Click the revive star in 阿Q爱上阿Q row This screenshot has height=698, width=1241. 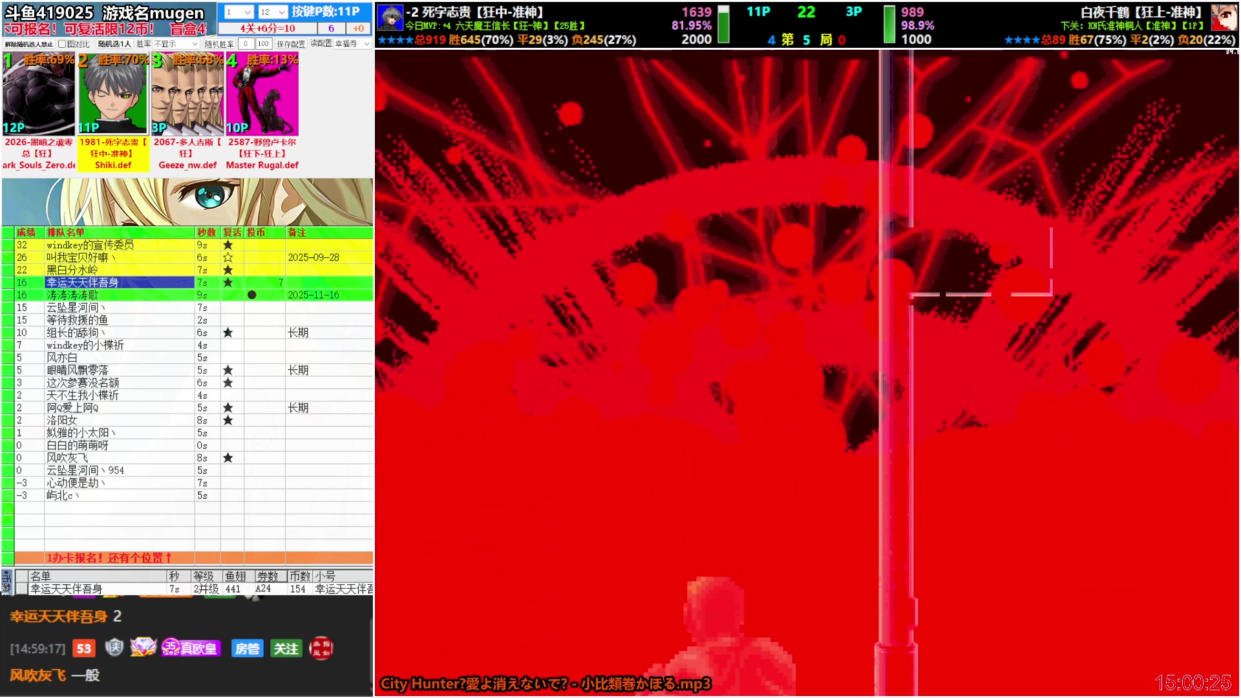(x=228, y=408)
